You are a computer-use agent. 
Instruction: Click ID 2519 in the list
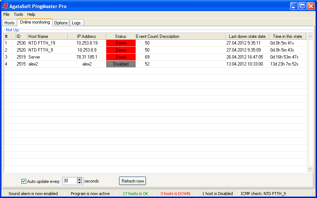coord(21,57)
